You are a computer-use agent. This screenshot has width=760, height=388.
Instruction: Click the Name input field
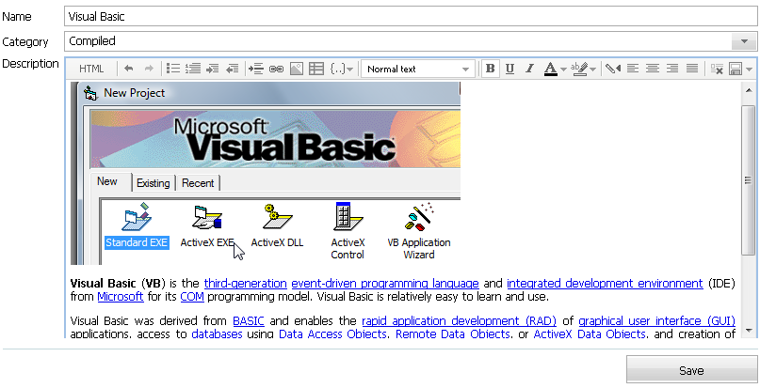pos(411,16)
